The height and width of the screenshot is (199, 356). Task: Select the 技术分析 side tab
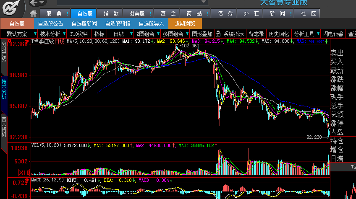tap(4, 90)
